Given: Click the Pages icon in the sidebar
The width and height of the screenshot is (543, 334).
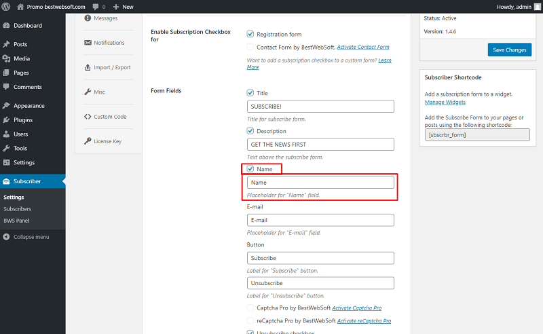Looking at the screenshot, I should 6,73.
